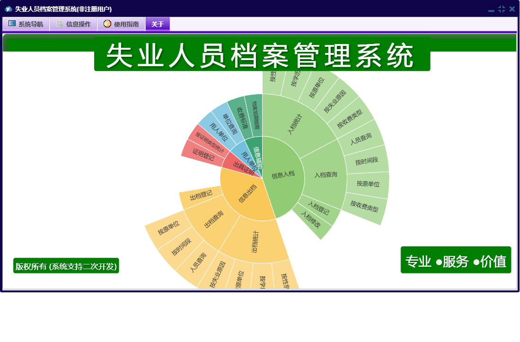Click the 系统导航 monitor icon
The height and width of the screenshot is (342, 520).
tap(12, 24)
